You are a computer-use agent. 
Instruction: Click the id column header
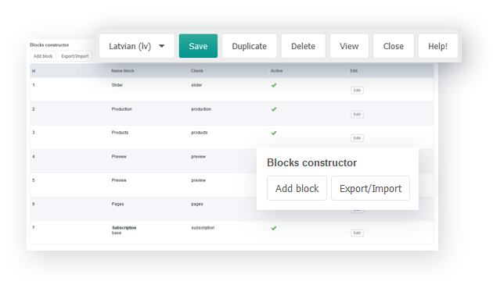point(34,71)
